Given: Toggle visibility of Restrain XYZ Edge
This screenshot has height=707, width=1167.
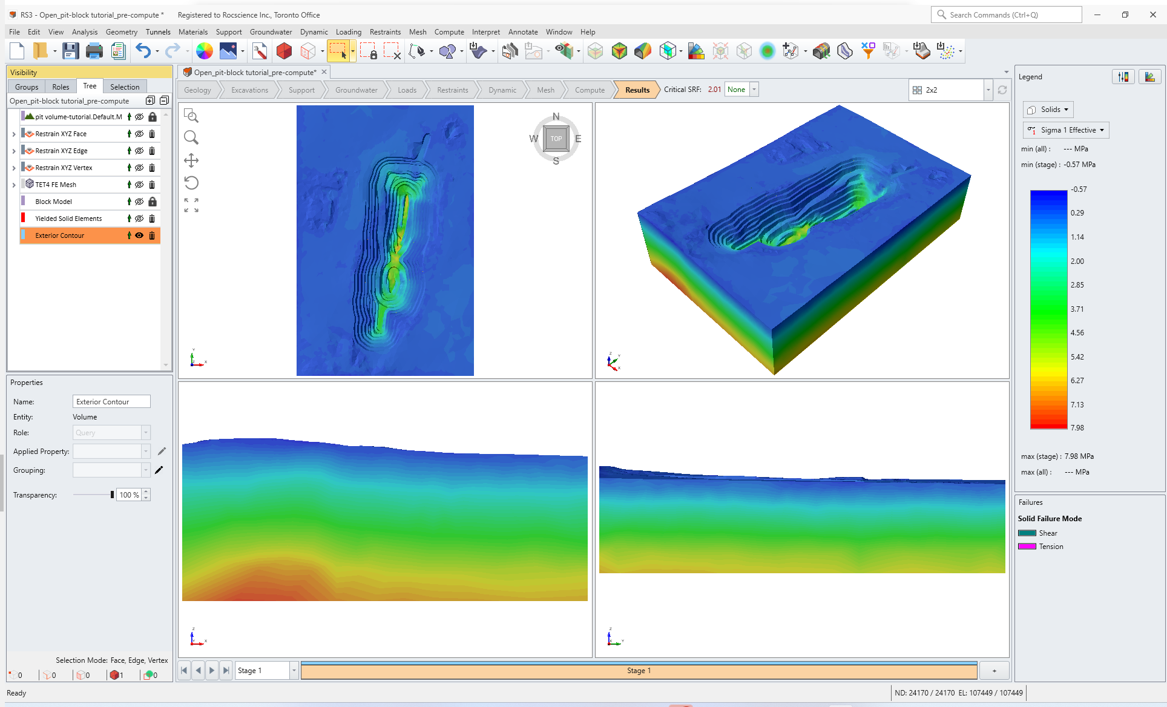Looking at the screenshot, I should (139, 151).
